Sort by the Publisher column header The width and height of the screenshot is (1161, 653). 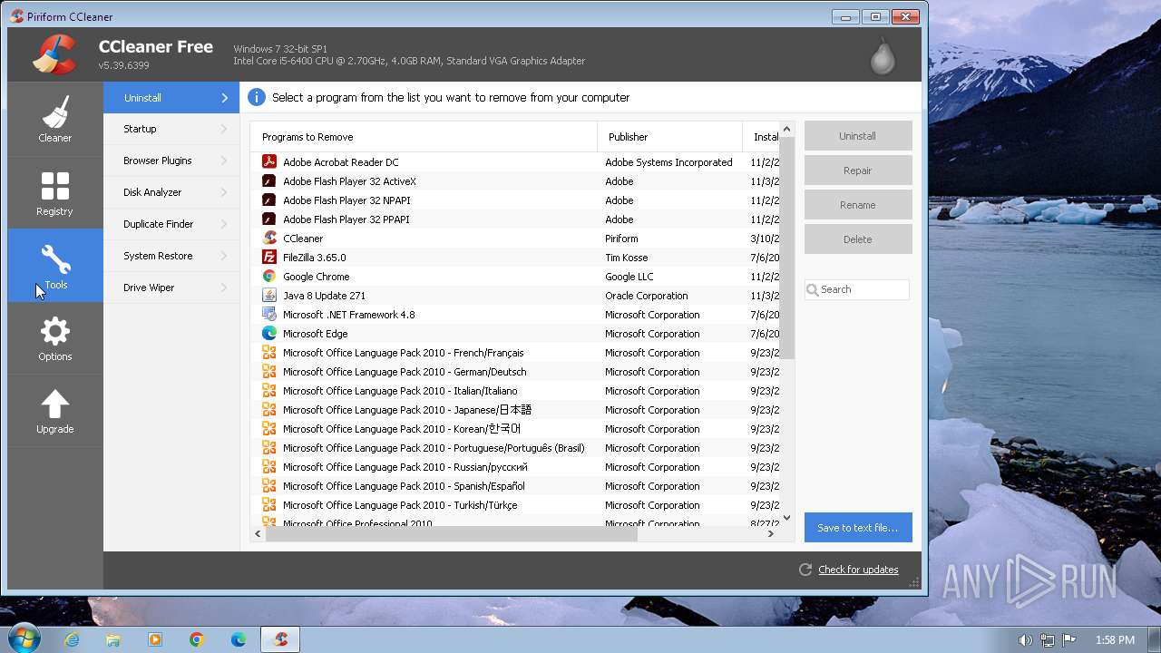[669, 137]
